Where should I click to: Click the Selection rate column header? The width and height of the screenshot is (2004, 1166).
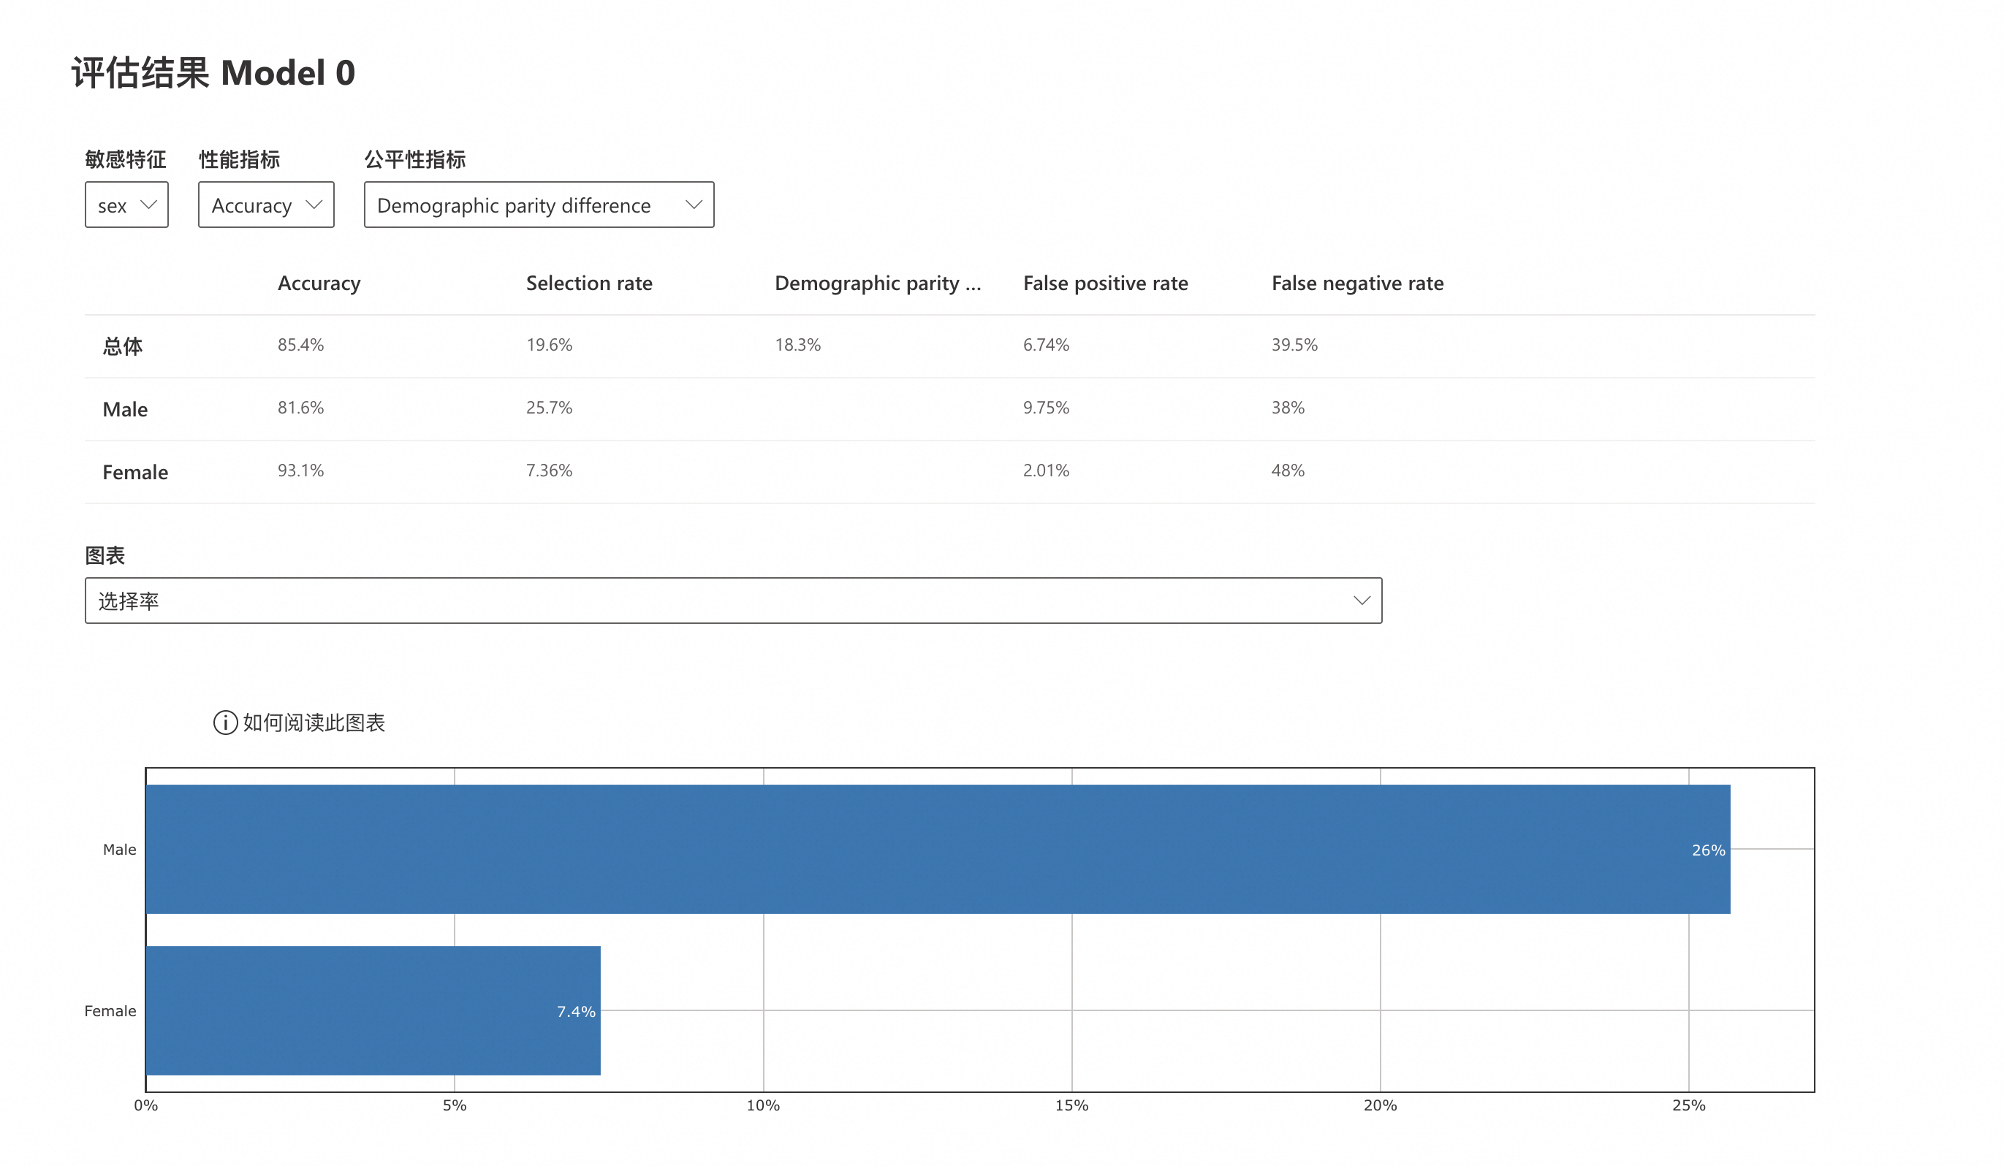589,283
